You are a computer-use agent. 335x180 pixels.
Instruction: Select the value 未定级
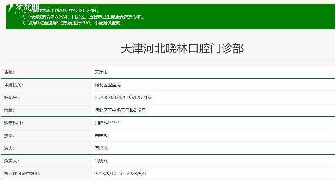click(x=101, y=136)
